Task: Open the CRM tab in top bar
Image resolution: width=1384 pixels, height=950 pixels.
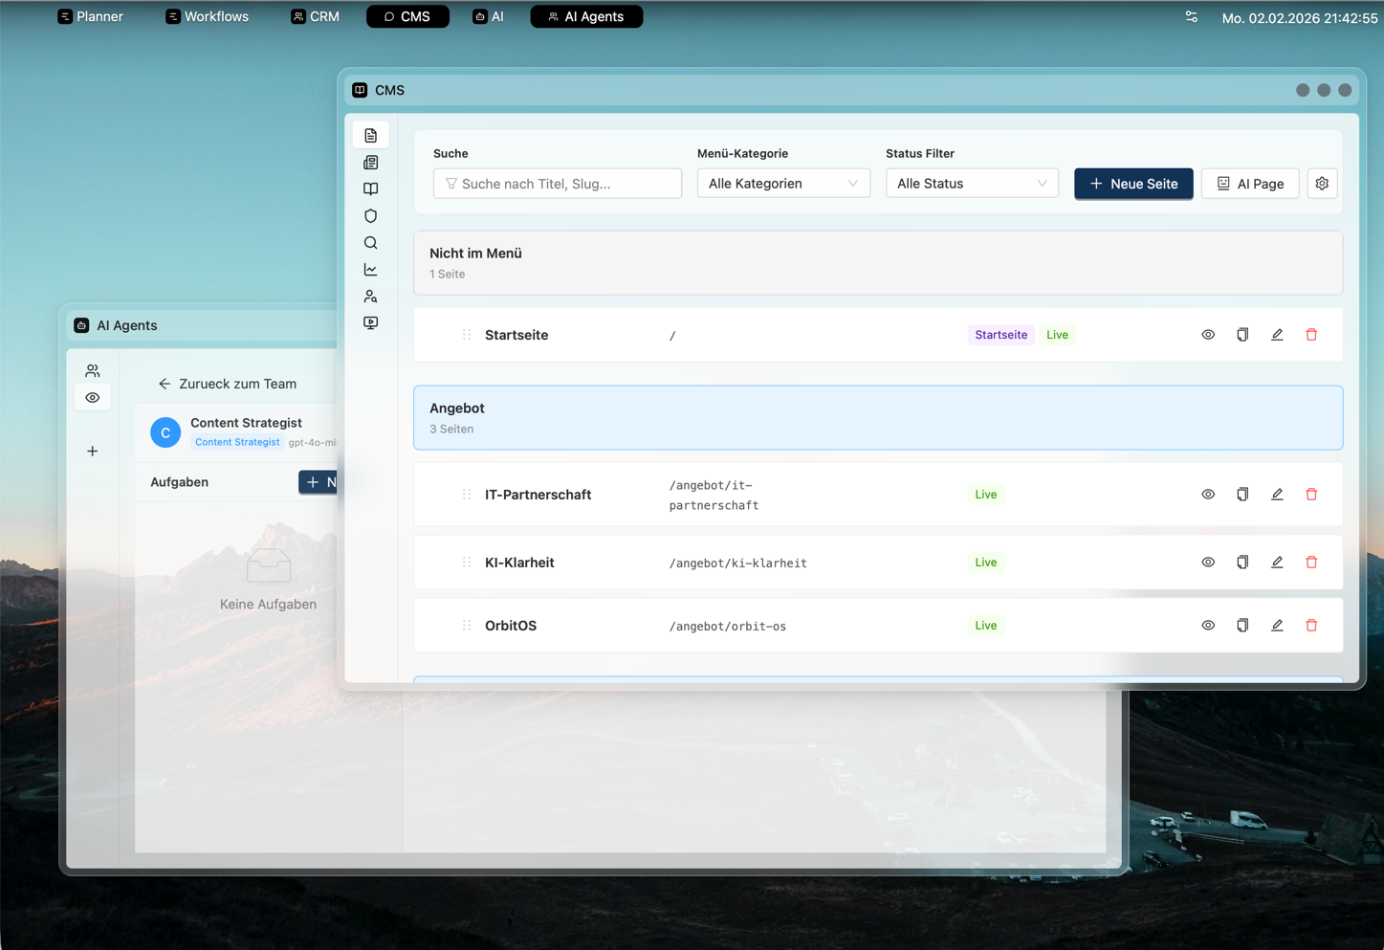Action: (x=315, y=16)
